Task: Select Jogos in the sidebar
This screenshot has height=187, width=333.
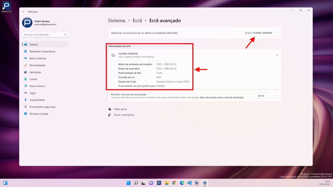Action: [32, 93]
